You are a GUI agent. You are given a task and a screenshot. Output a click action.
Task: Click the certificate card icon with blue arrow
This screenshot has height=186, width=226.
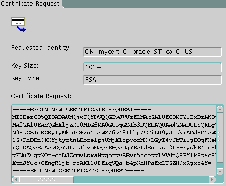click(x=18, y=24)
